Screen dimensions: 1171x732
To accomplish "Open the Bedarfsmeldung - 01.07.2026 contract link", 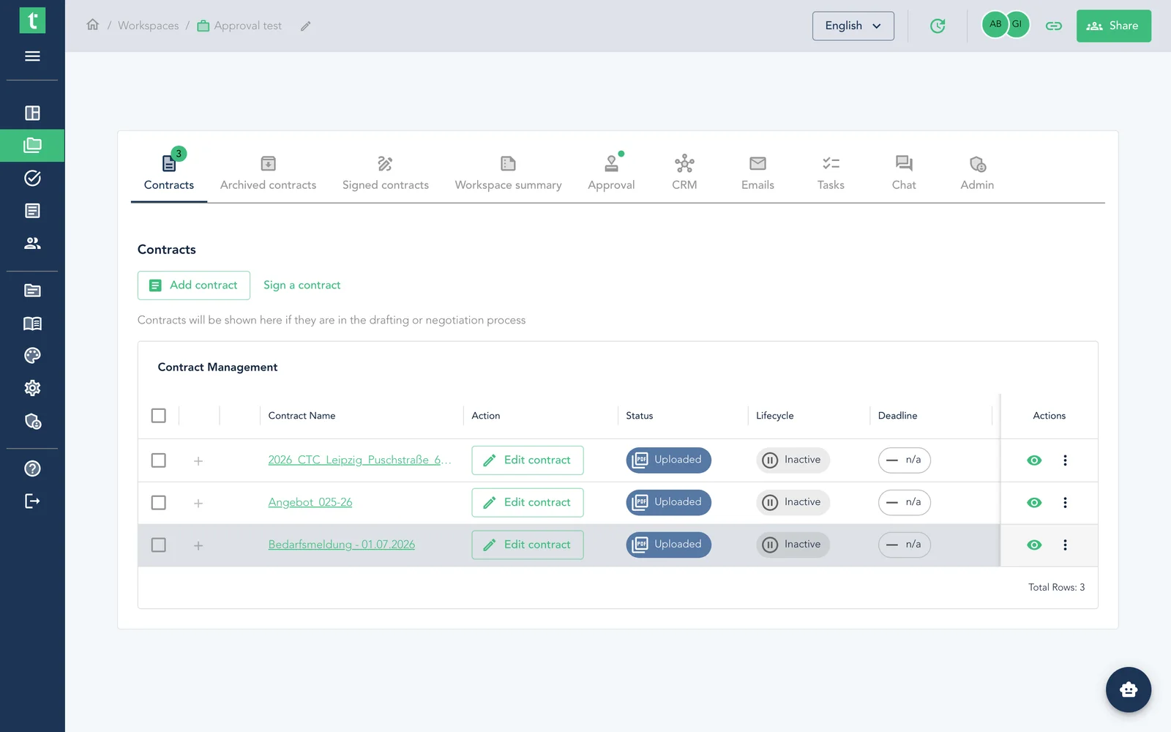I will pyautogui.click(x=341, y=545).
